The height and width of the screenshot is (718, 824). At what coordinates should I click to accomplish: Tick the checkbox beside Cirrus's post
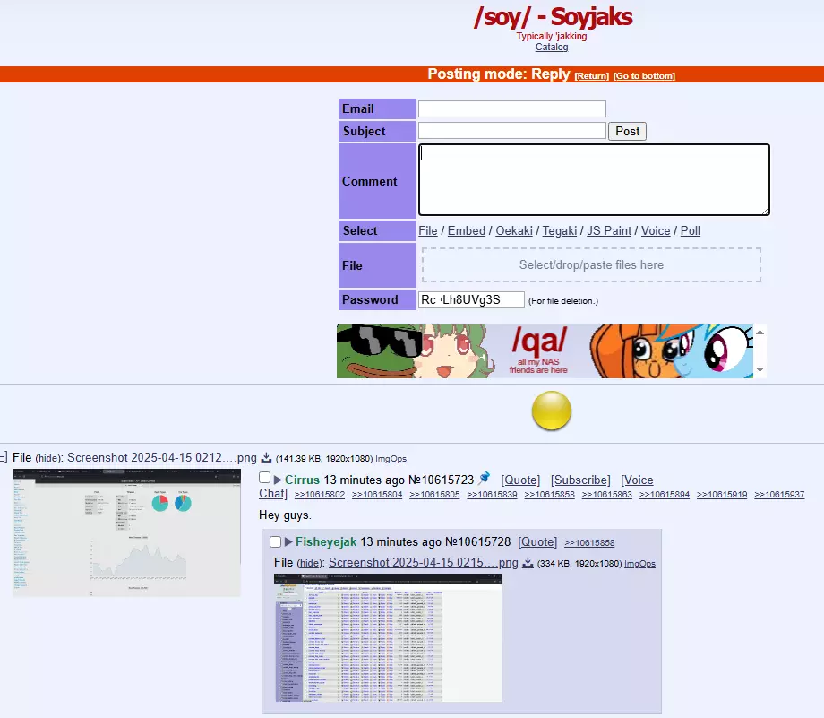[264, 479]
